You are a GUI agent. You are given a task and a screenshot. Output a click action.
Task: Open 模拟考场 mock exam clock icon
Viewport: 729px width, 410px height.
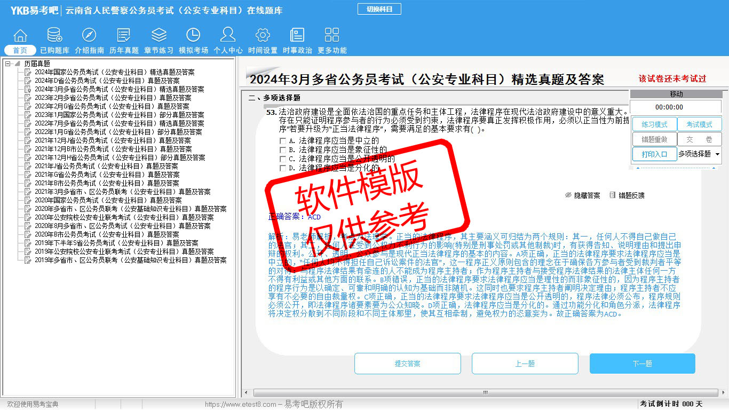pos(193,36)
